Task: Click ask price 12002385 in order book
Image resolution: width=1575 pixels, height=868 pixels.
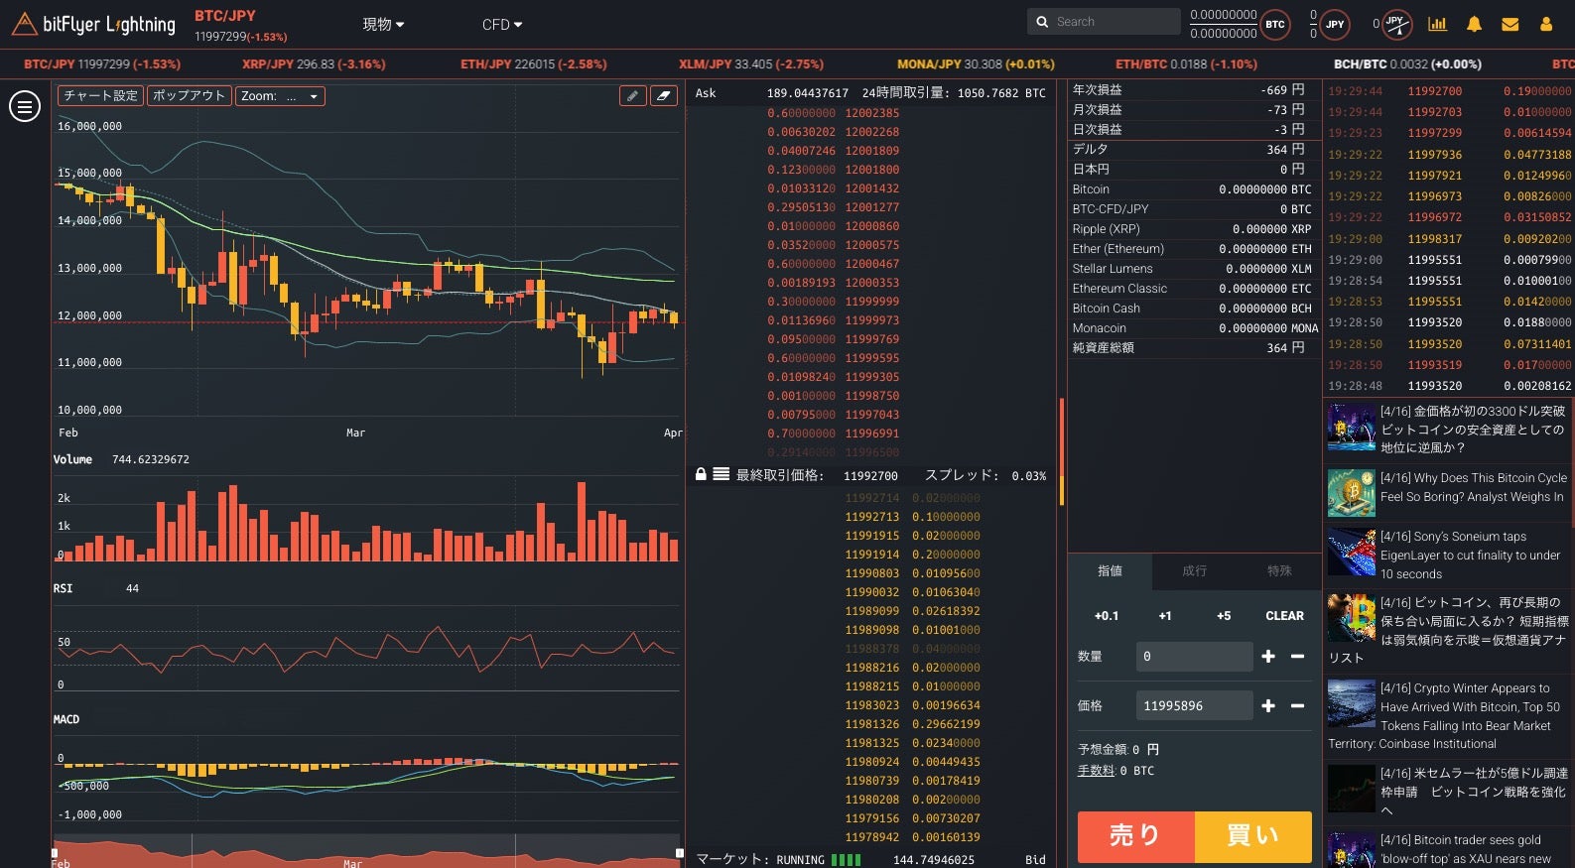Action: 871,113
